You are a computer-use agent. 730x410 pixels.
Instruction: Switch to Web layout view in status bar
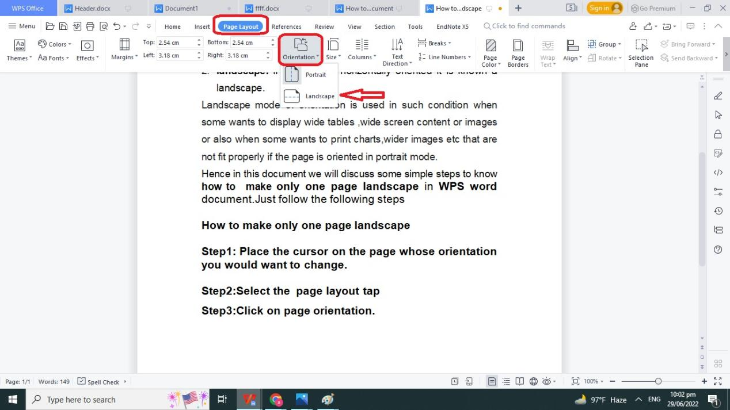pos(534,381)
